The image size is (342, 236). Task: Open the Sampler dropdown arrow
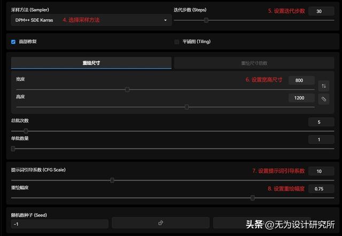(x=165, y=20)
